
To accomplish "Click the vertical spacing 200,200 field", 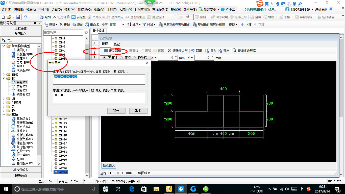I will 99,98.
